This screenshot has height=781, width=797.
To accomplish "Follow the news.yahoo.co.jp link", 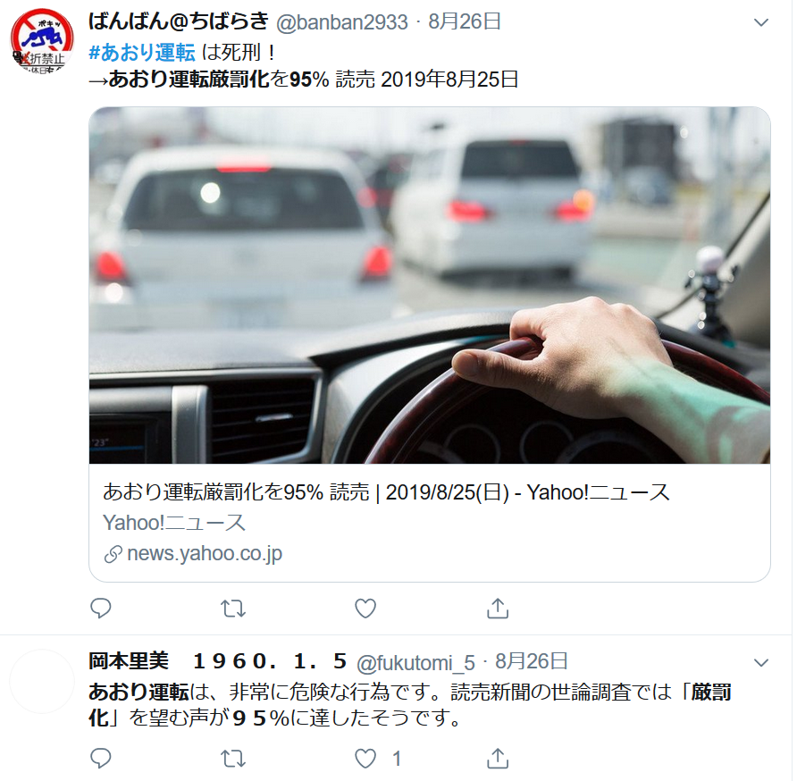I will [193, 553].
